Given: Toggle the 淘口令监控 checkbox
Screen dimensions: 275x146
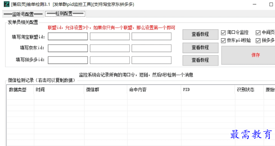Looking at the screenshot, I should tap(223, 32).
